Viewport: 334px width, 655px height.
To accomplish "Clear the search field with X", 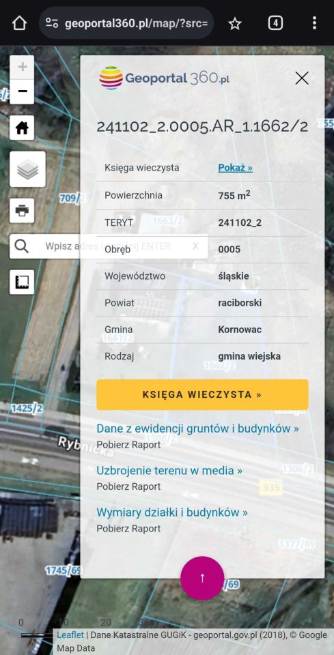I will click(x=195, y=246).
